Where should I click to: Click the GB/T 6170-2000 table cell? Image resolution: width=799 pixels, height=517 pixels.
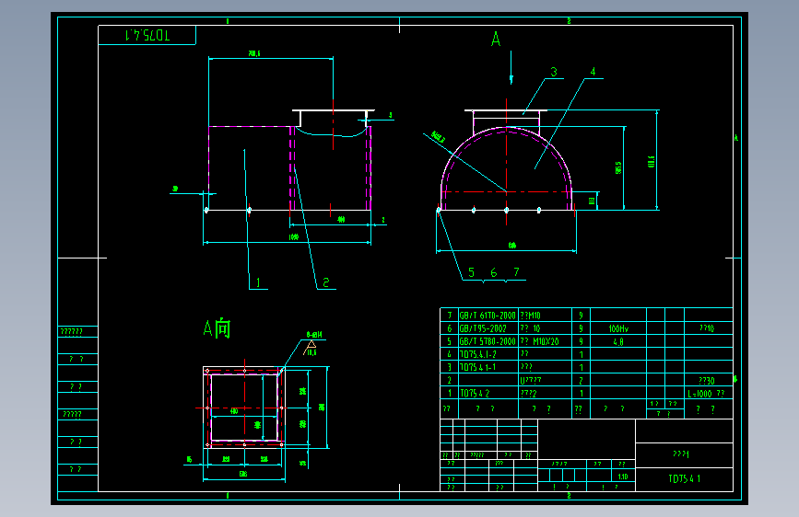coord(488,316)
